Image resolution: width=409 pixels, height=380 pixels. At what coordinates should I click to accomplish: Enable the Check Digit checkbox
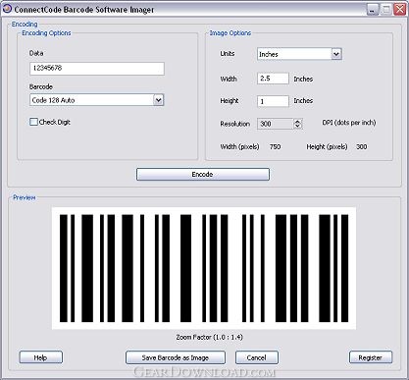(33, 122)
